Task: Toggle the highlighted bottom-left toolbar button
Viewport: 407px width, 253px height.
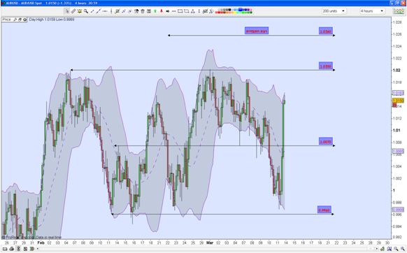Action: pos(18,249)
